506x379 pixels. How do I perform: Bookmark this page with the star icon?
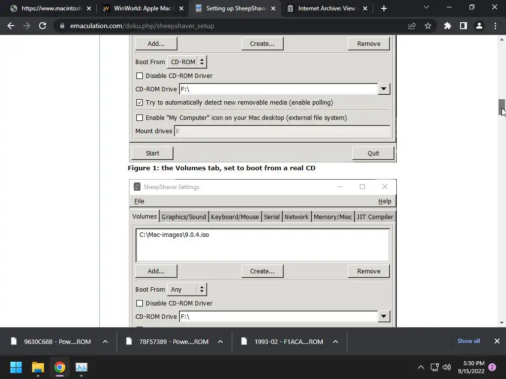[x=428, y=26]
